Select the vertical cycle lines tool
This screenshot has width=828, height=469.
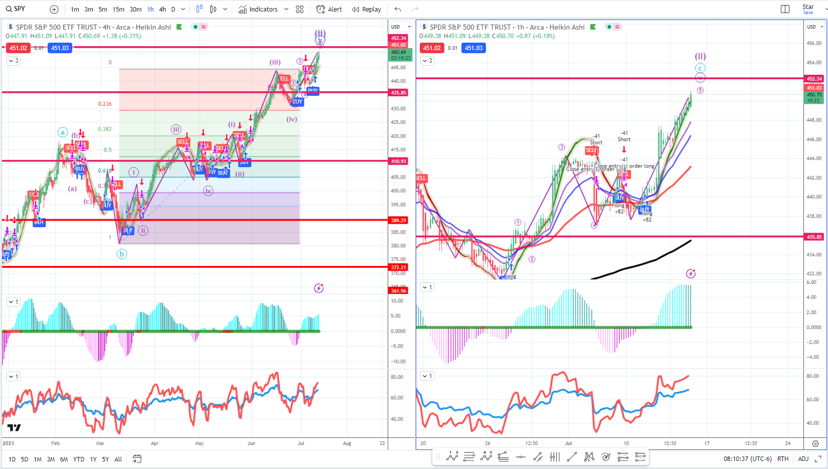point(555,456)
